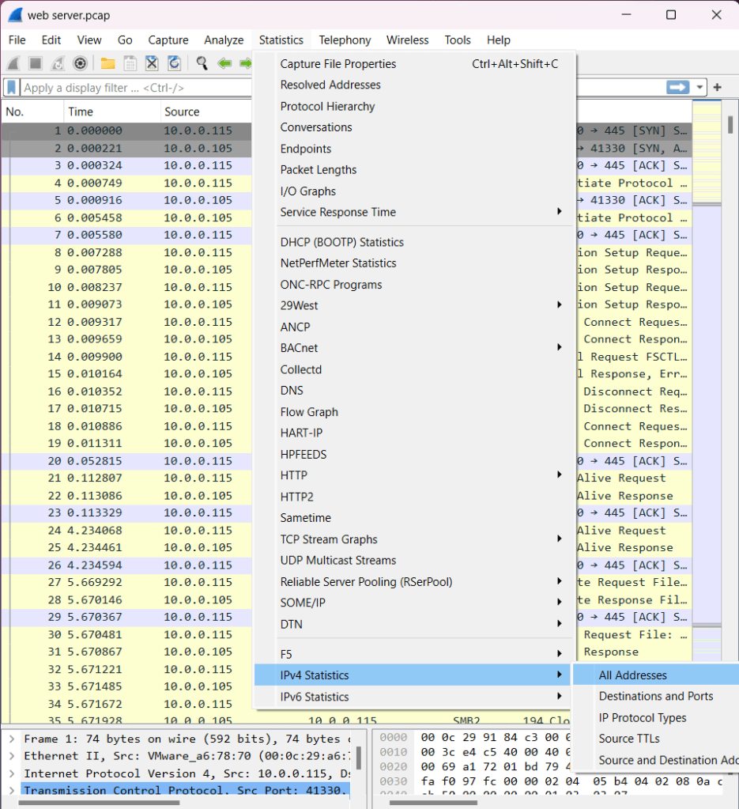
Task: Click the Stop capture square icon
Action: [x=36, y=63]
